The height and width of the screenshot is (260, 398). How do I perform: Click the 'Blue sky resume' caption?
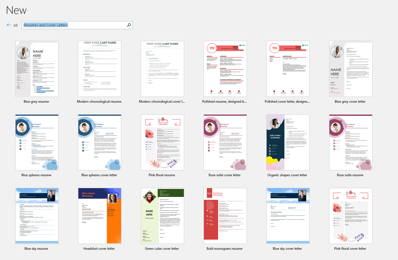click(36, 249)
